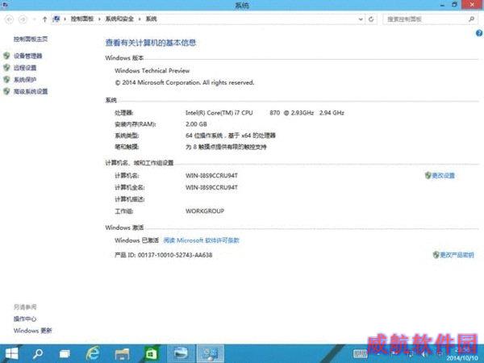Image resolution: width=484 pixels, height=363 pixels.
Task: Read the Microsoft software license terms link
Action: pos(201,240)
